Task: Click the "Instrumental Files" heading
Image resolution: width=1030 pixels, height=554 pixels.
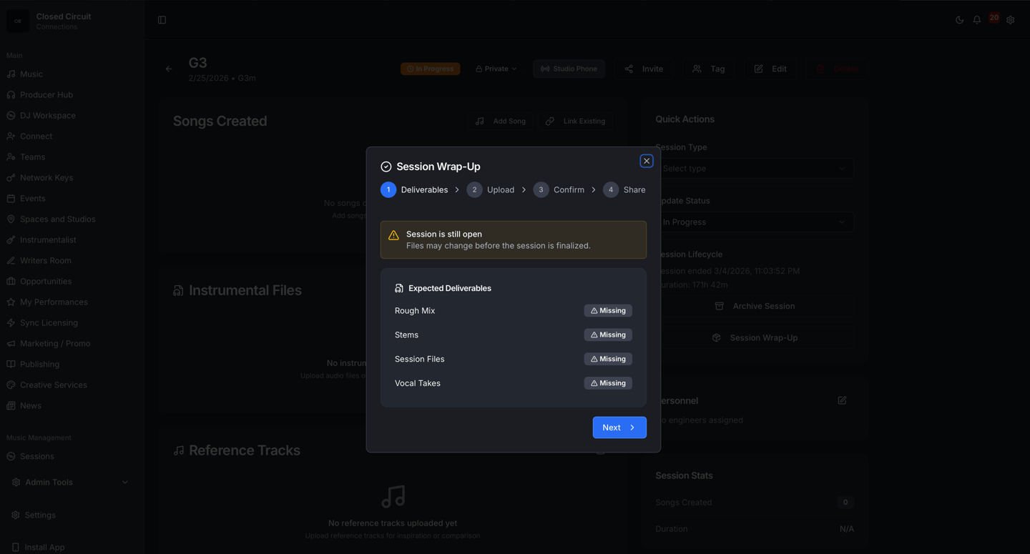Action: coord(245,290)
